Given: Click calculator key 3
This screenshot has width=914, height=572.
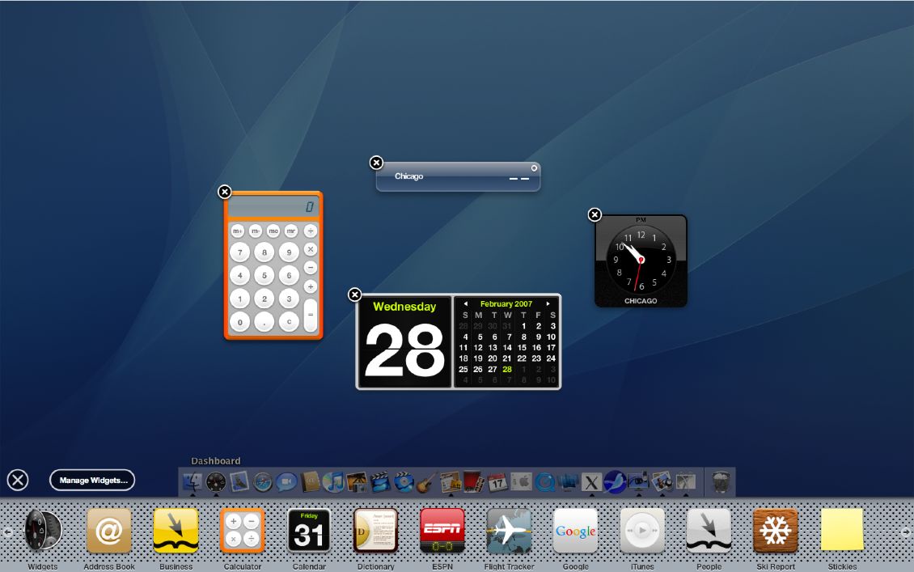Looking at the screenshot, I should point(289,299).
